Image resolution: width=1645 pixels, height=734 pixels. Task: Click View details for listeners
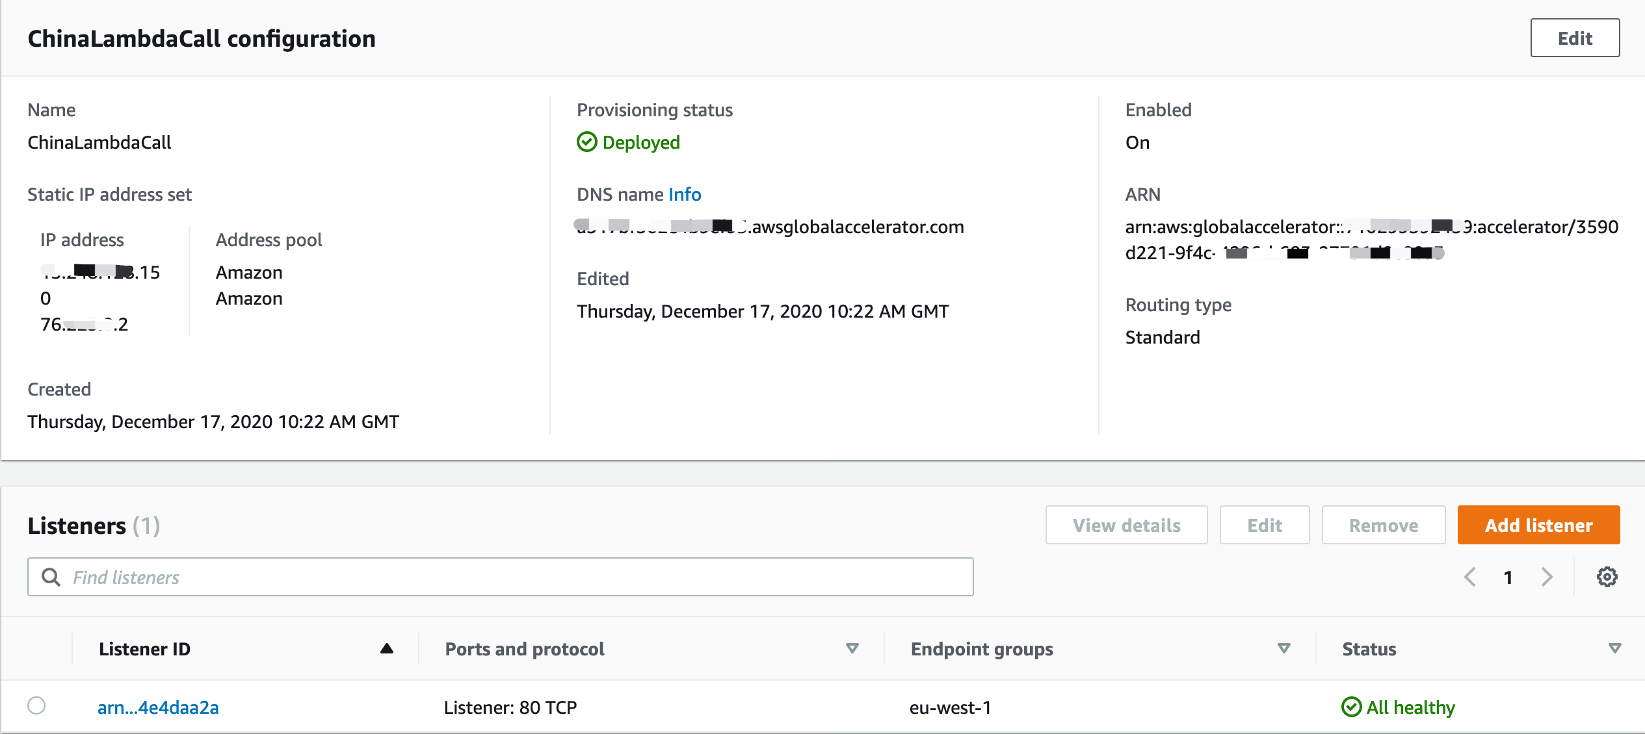tap(1126, 525)
